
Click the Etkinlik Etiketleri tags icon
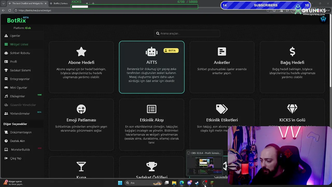pyautogui.click(x=222, y=109)
